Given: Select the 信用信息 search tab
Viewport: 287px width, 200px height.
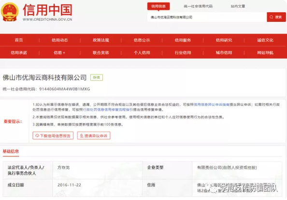Looking at the screenshot, I should point(158,6).
